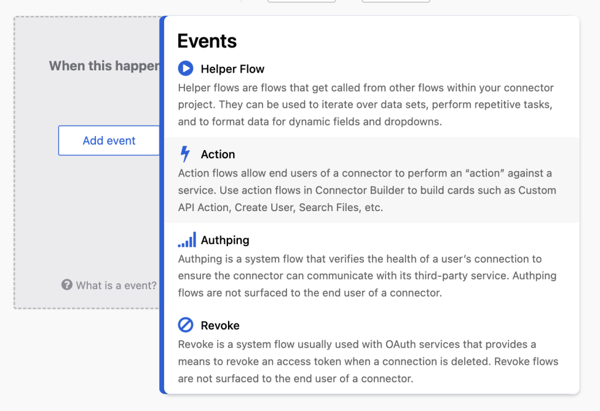Click the blue left border of Events panel
Viewport: 600px width, 411px height.
162,205
